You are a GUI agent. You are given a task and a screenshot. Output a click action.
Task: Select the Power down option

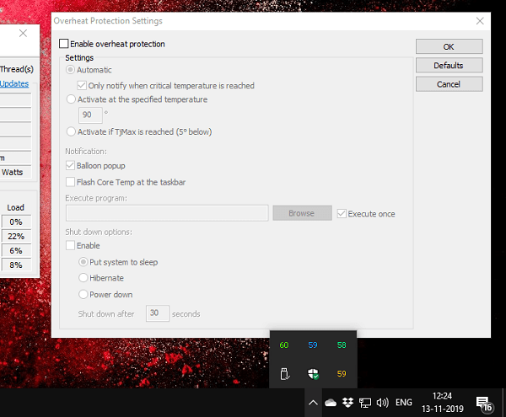click(x=83, y=294)
